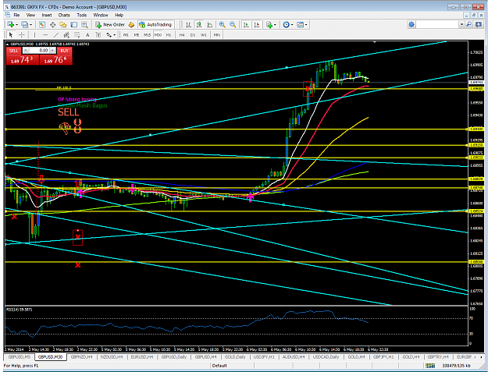Viewport: 488px width, 372px height.
Task: Expand the Templates dropdown arrow
Action: click(306, 24)
